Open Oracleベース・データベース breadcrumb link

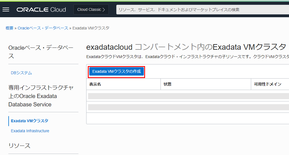click(43, 28)
